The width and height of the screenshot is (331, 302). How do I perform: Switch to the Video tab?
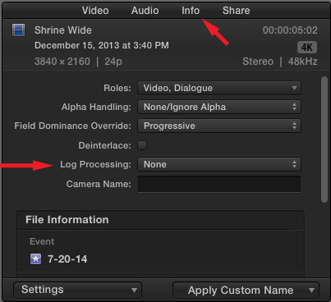point(95,11)
